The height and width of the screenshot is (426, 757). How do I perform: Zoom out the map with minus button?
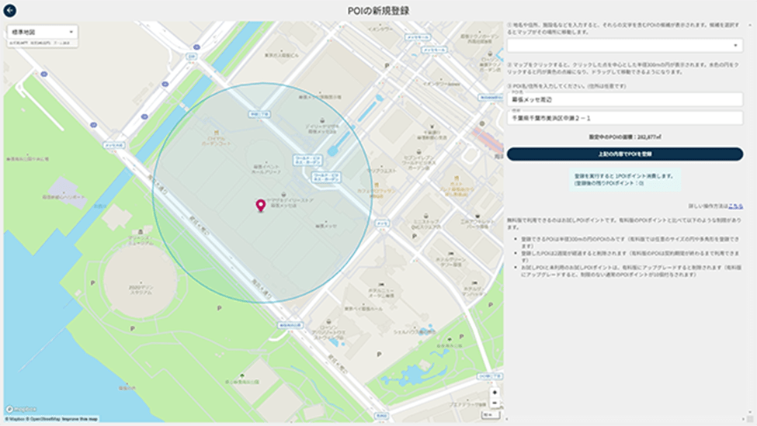tap(495, 403)
